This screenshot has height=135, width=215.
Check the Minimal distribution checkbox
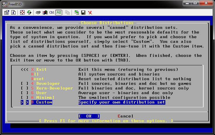point(25,97)
